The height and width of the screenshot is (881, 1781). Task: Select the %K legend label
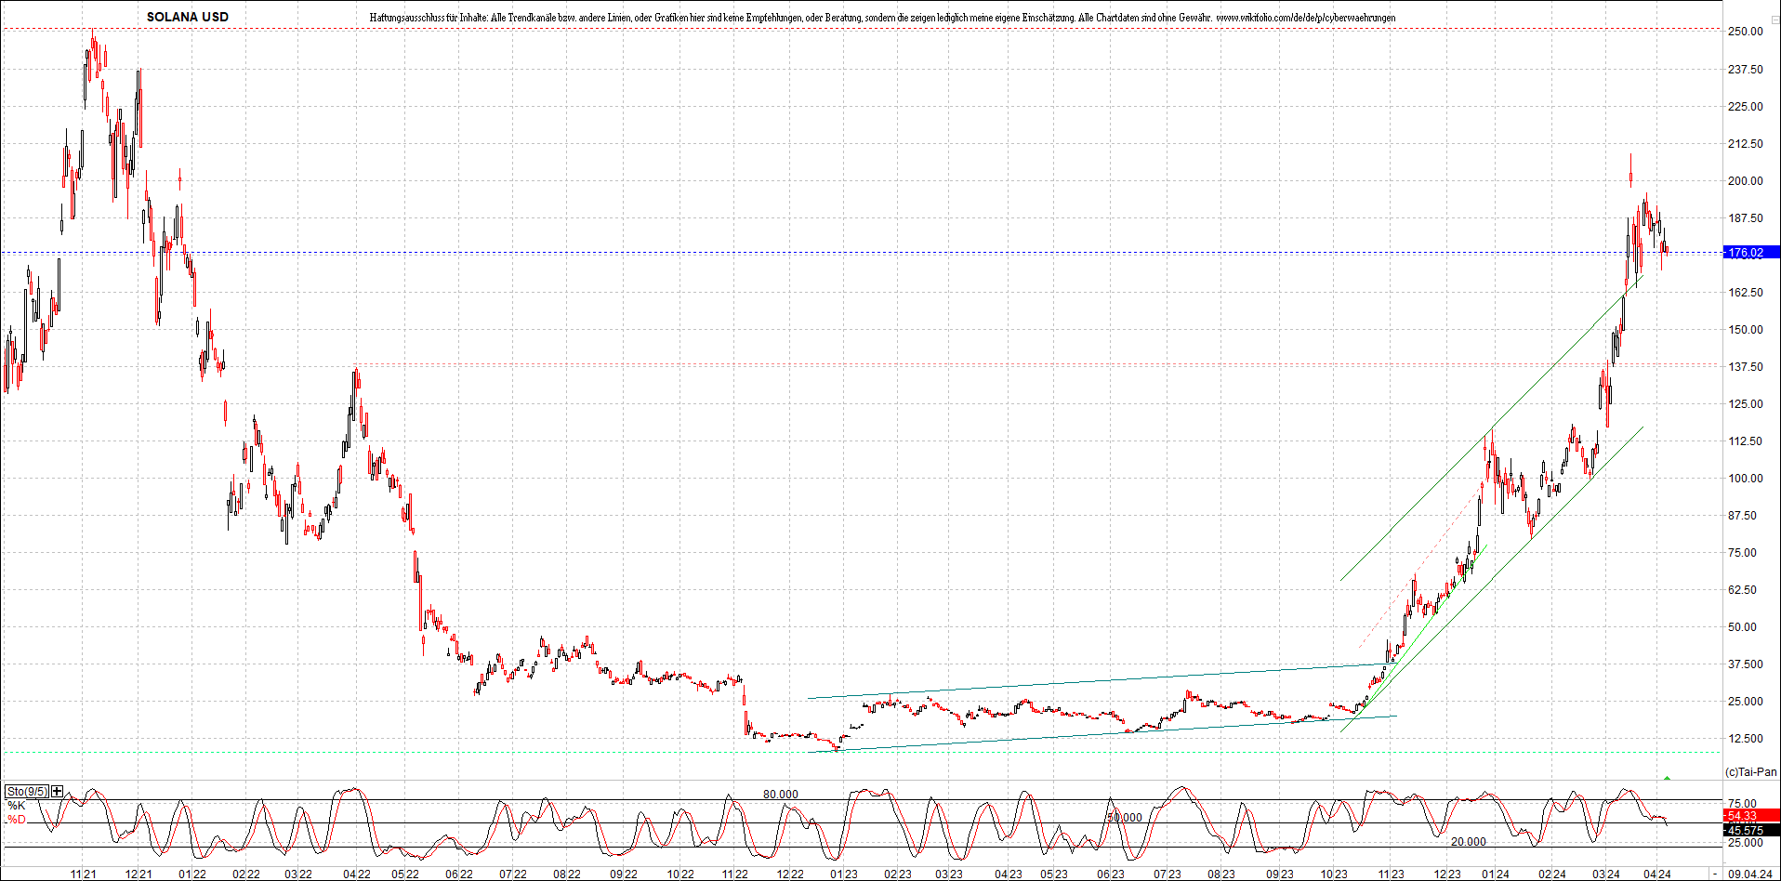click(x=16, y=806)
